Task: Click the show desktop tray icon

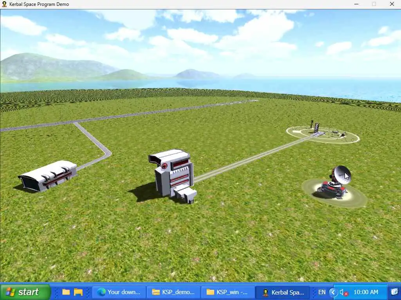Action: point(395,292)
